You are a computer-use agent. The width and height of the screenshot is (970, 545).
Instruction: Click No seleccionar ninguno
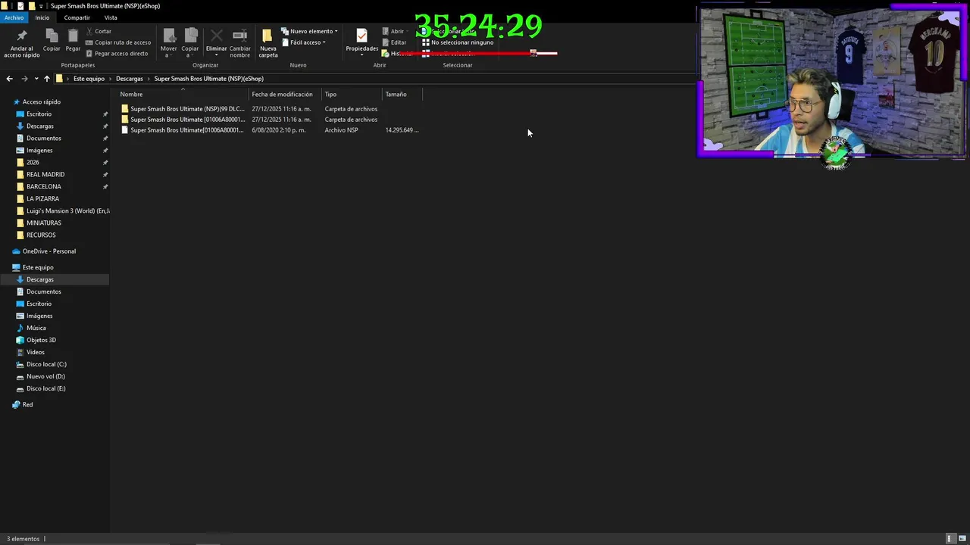pyautogui.click(x=457, y=42)
